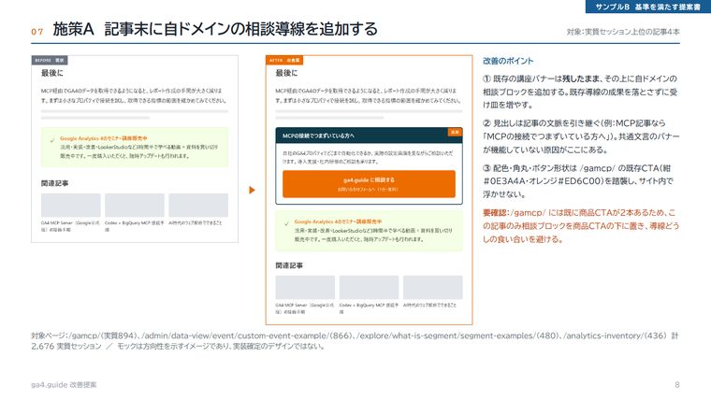The width and height of the screenshot is (711, 400).
Task: Open the AFTER 'Codex + BigQuery MCP' article thumbnail
Action: click(370, 287)
